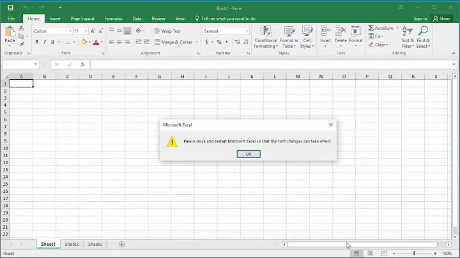Close the Microsoft Excel warning dialog
The width and height of the screenshot is (460, 258).
pos(331,125)
